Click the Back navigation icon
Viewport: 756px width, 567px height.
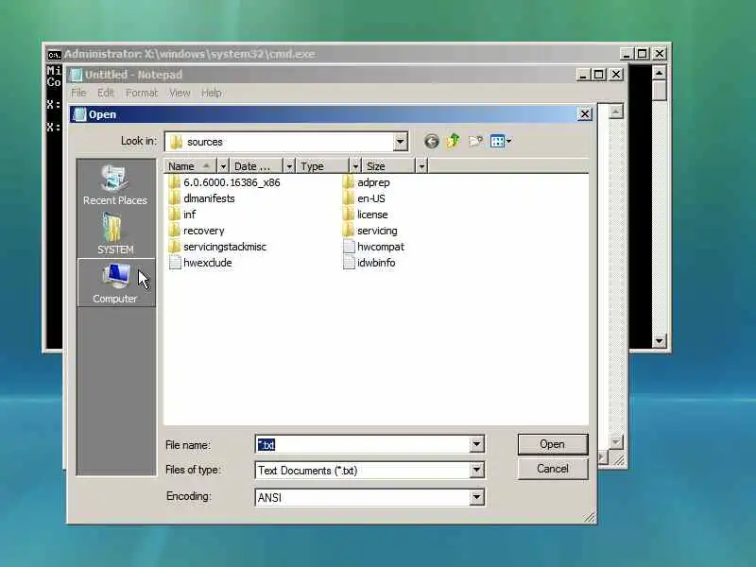[432, 141]
